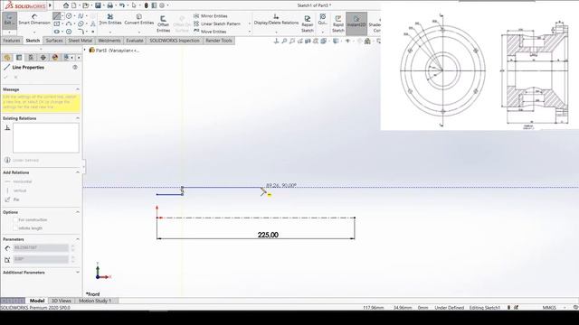Viewport: 579px width, 325px height.
Task: Switch to the Evaluate tab
Action: [135, 41]
